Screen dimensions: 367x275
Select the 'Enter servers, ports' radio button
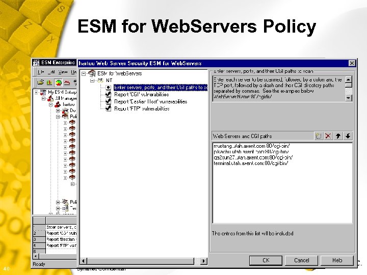point(108,87)
